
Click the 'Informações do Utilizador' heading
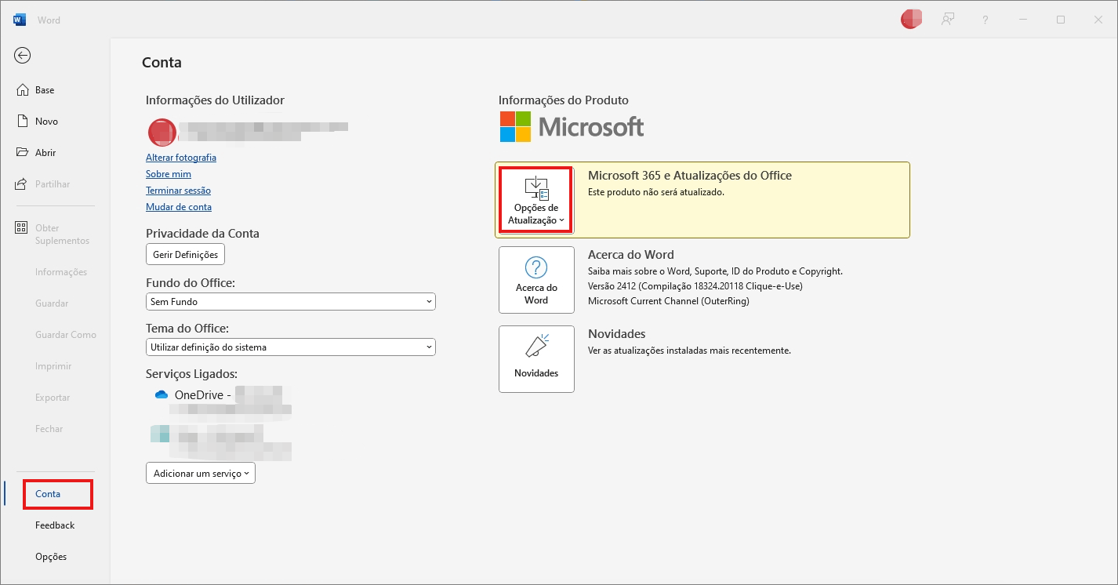pyautogui.click(x=215, y=100)
